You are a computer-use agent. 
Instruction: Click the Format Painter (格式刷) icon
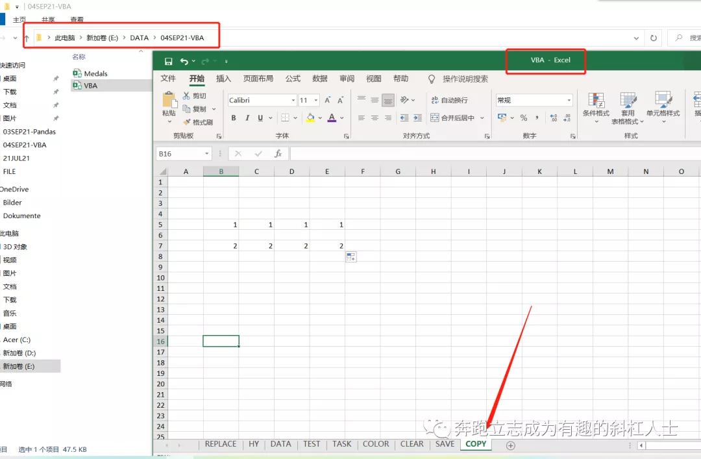click(x=187, y=122)
